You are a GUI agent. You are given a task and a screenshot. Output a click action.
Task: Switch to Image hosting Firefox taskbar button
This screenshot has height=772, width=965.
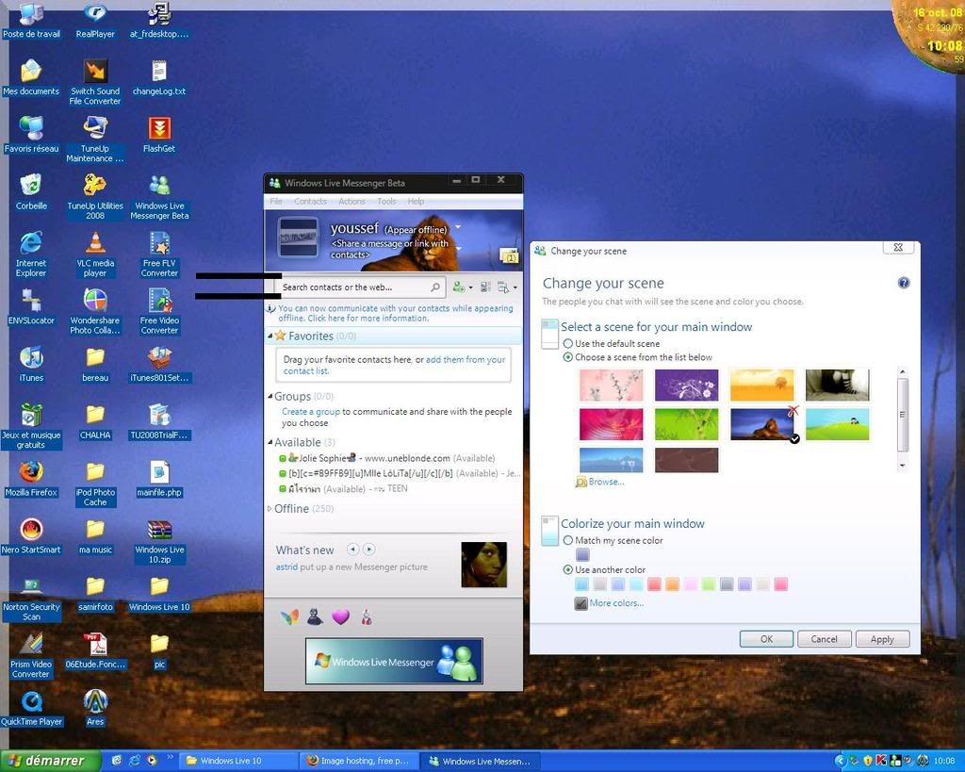pos(359,761)
